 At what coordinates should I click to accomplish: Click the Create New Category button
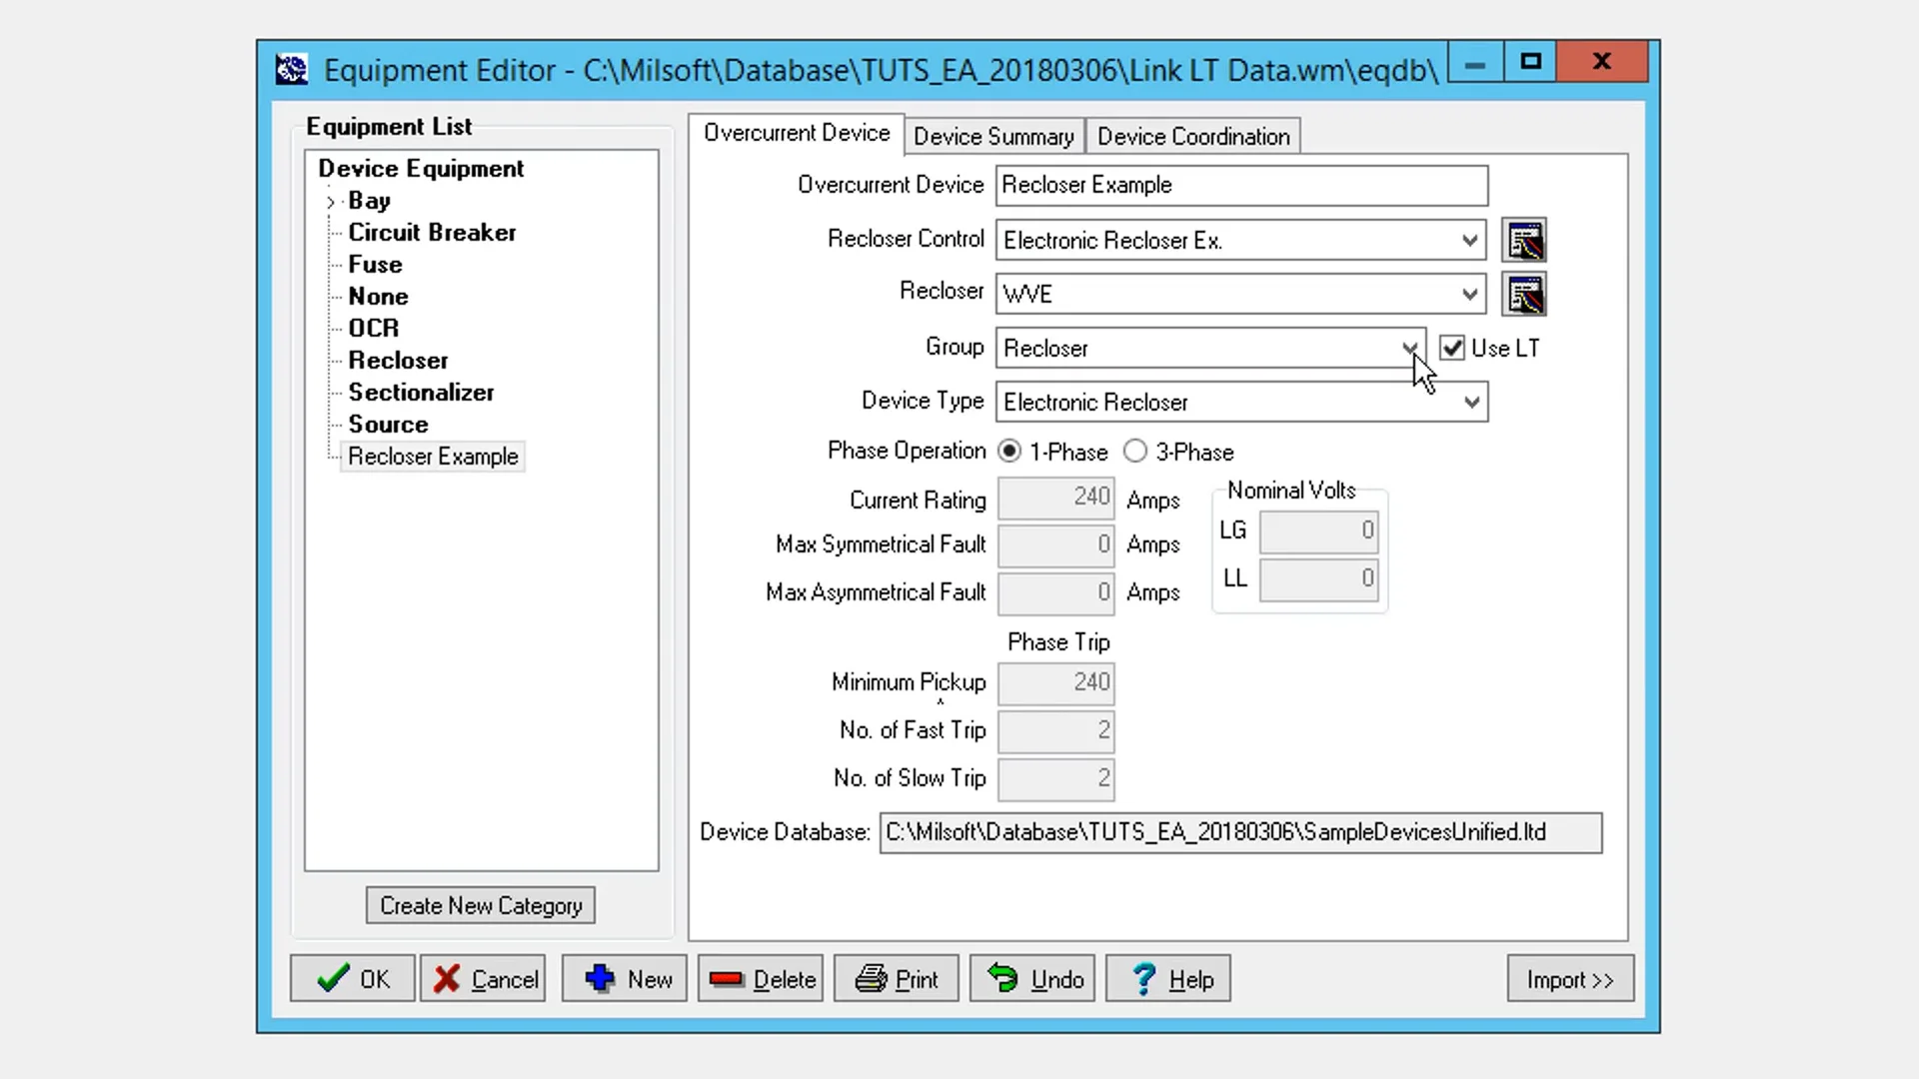480,905
